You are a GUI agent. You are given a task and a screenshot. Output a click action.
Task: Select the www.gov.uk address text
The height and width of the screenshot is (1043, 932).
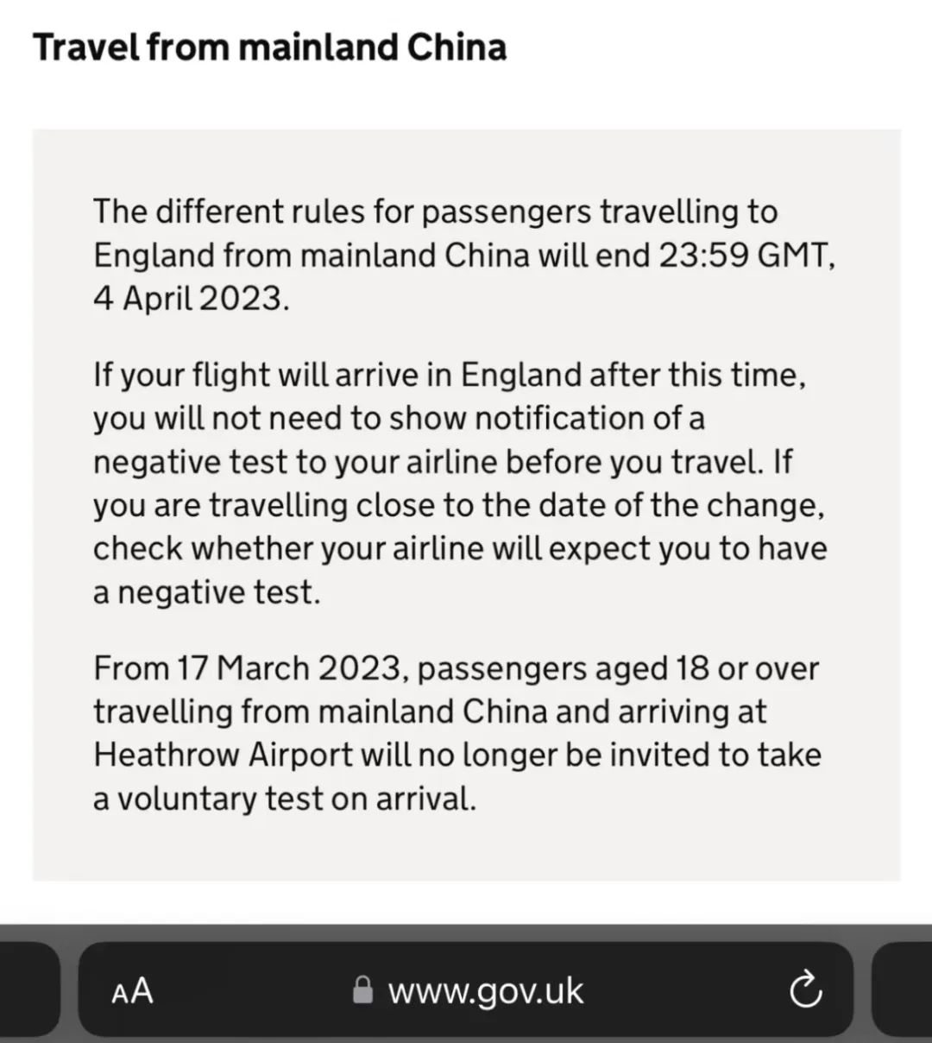[x=486, y=991]
